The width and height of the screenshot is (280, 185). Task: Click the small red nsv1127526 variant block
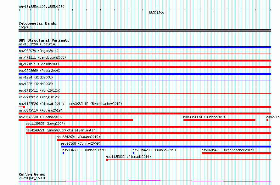[24, 107]
